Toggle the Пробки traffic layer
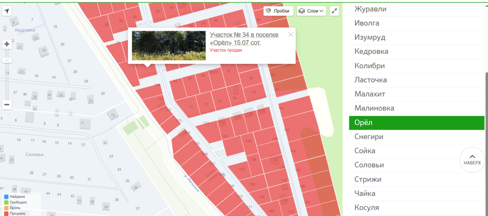The image size is (488, 216). click(278, 11)
